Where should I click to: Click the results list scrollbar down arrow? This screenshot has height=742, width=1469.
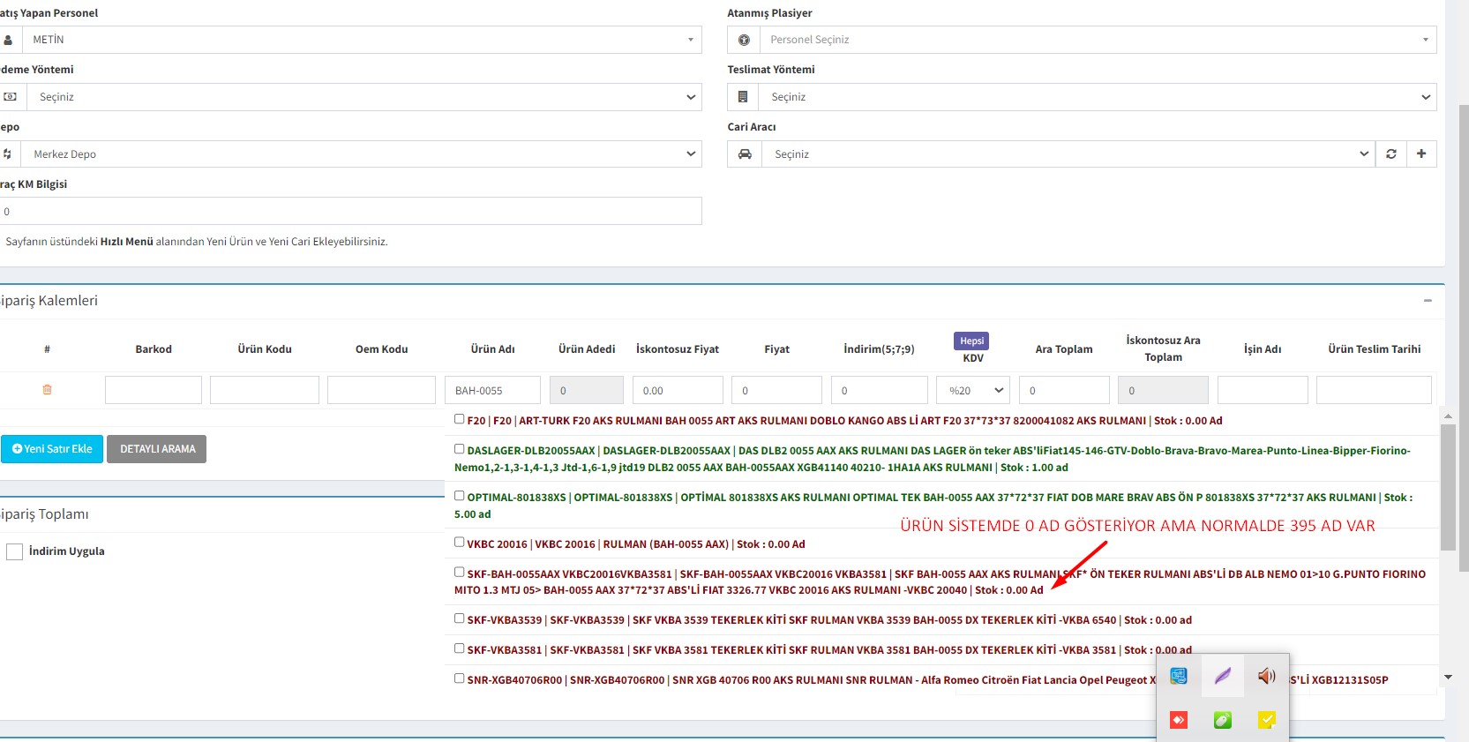[x=1448, y=678]
